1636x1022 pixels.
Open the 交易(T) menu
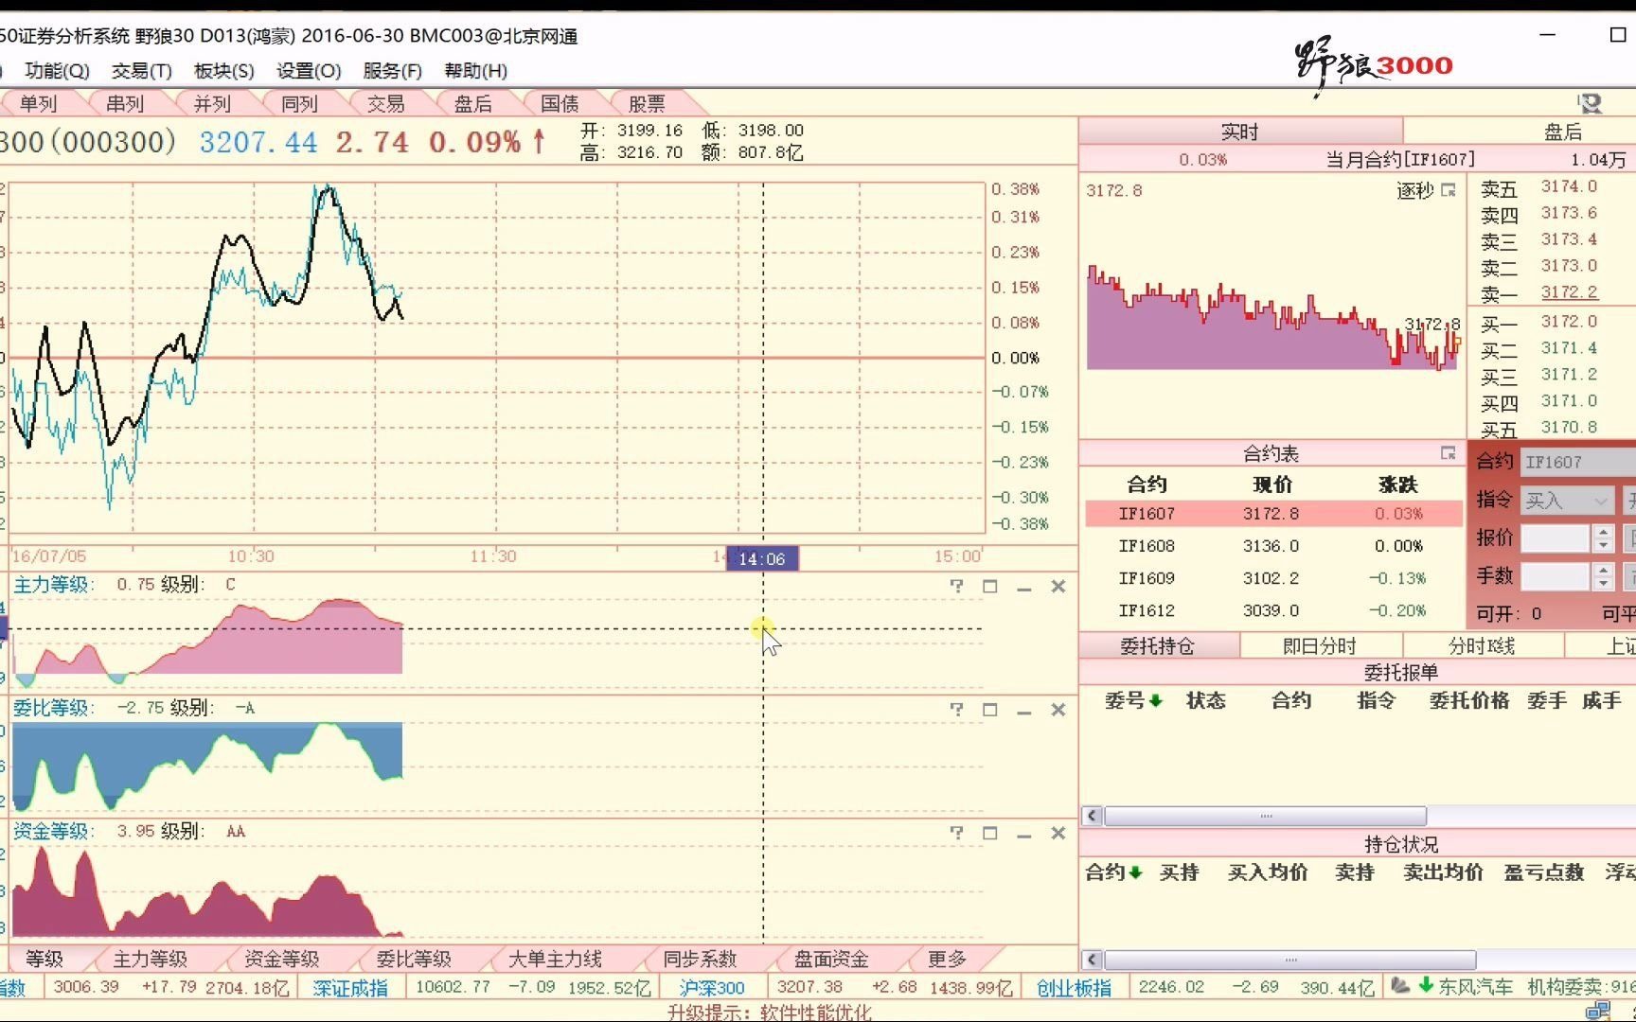coord(141,71)
